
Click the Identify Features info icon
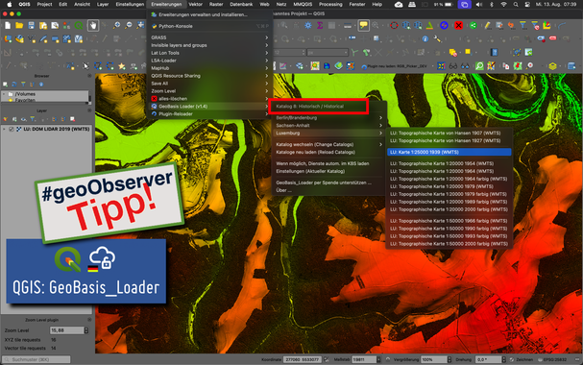[425, 38]
